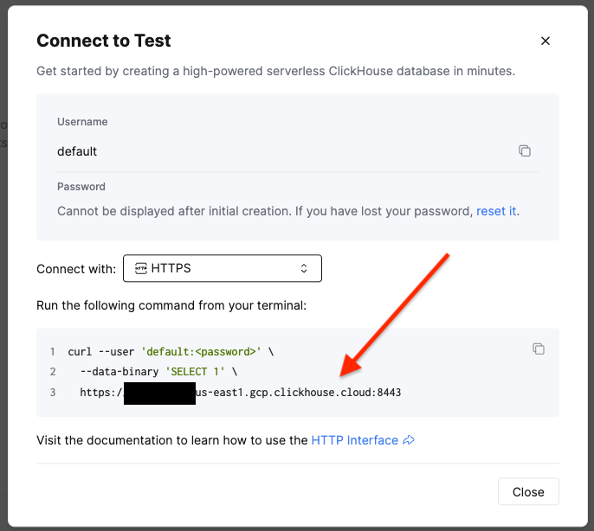Click the 'default' username text

[77, 151]
